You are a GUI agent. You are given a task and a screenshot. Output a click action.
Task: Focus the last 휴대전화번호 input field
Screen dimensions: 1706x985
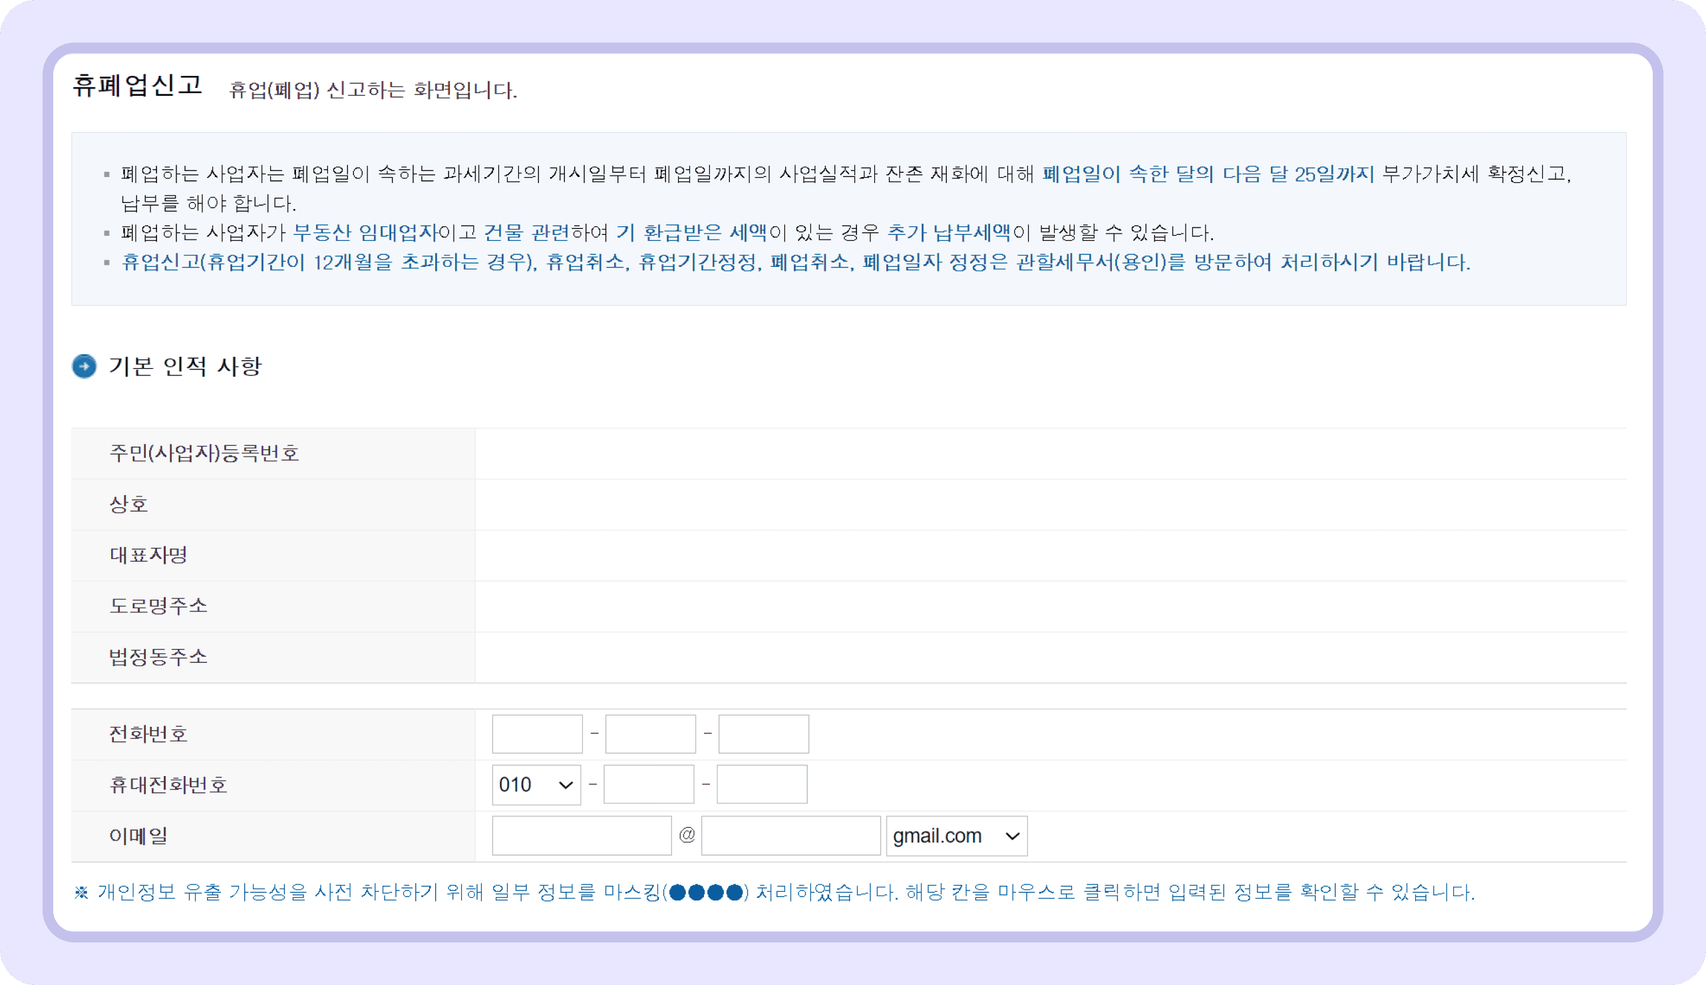point(761,785)
